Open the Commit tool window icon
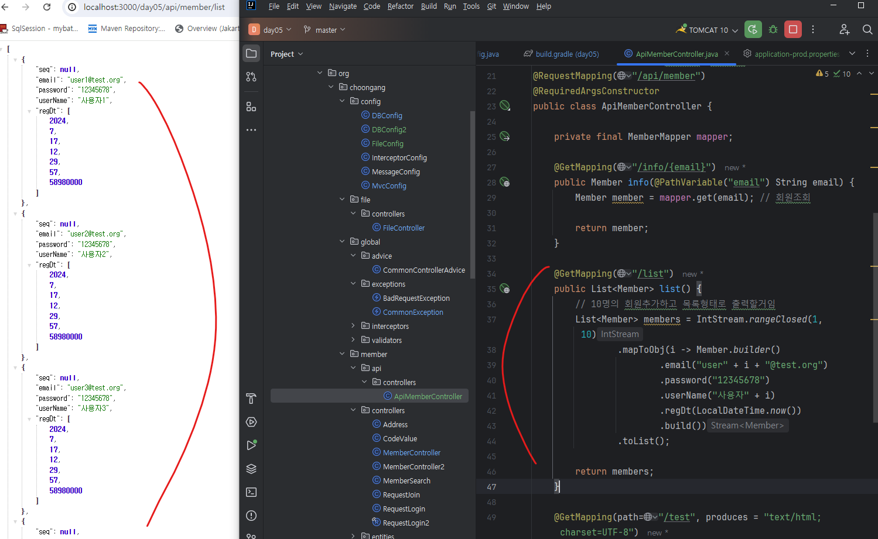The width and height of the screenshot is (878, 539). (251, 77)
